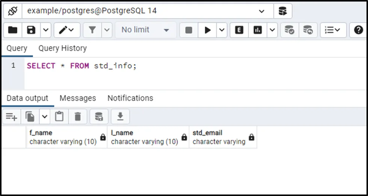Open the Messages tab

pos(78,98)
